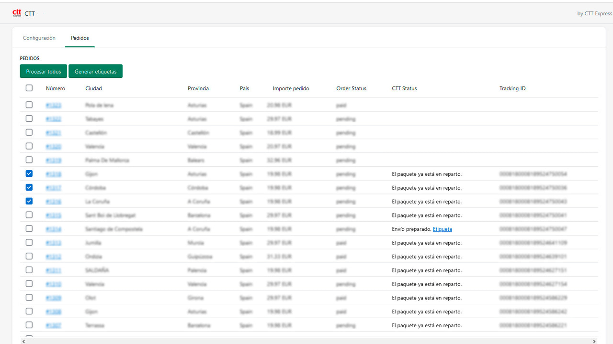Viewport: 613px width, 344px height.
Task: Open the first order number link for Pola de lena
Action: [54, 105]
